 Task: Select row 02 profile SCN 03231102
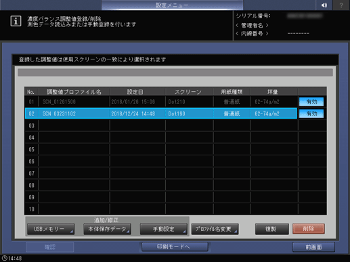click(160, 113)
